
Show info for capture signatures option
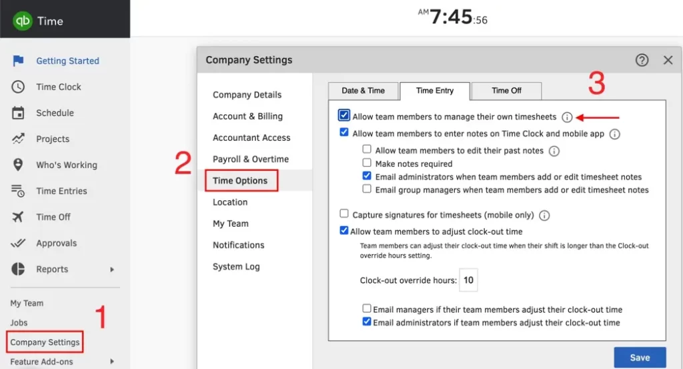point(544,216)
